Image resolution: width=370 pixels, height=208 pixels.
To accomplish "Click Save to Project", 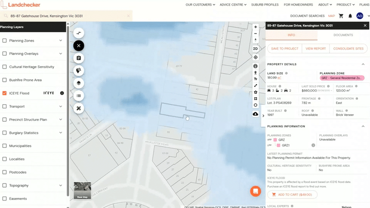I will [284, 49].
